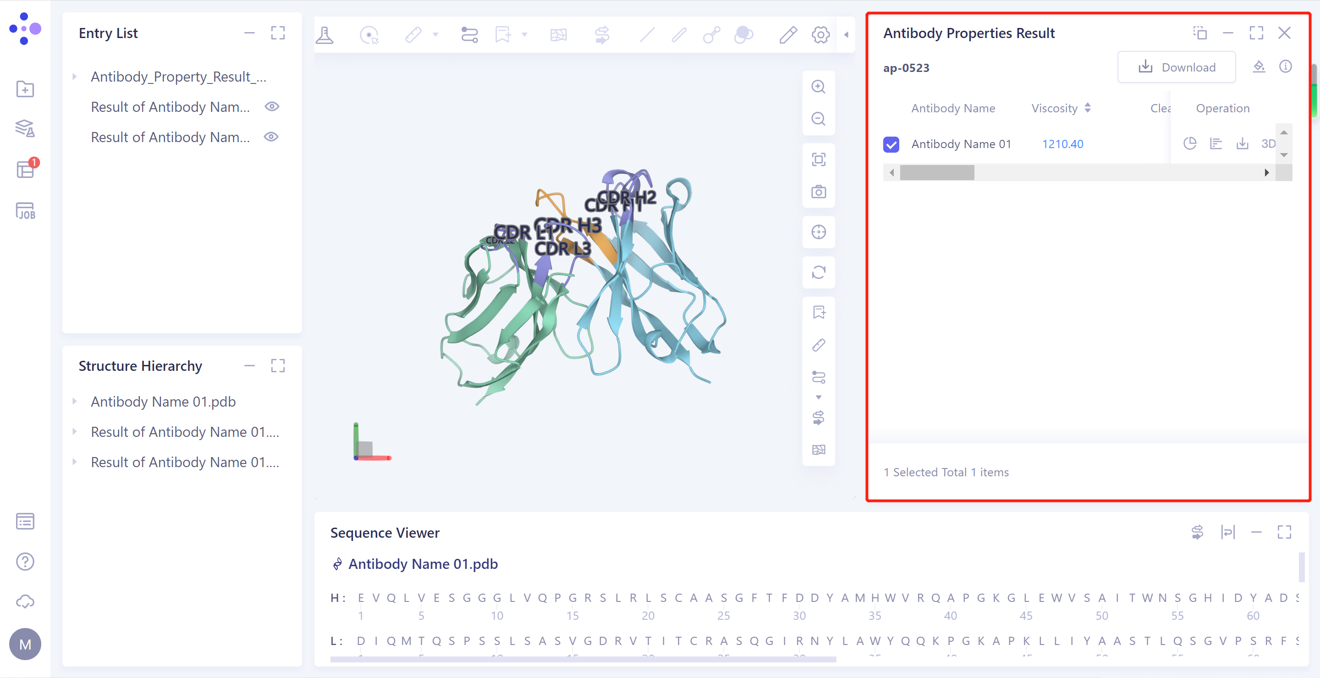Open the settings gear in viewer toolbar
Image resolution: width=1320 pixels, height=678 pixels.
pyautogui.click(x=820, y=35)
